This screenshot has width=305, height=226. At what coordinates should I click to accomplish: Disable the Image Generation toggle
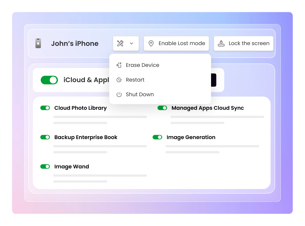pos(158,137)
